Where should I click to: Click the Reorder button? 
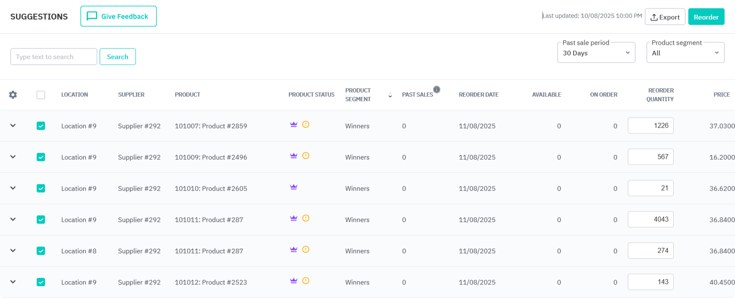(706, 17)
